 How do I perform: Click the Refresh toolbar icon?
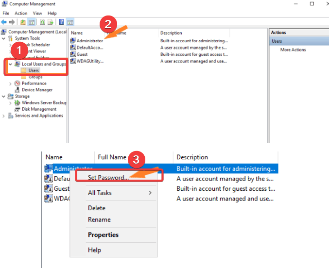[43, 22]
